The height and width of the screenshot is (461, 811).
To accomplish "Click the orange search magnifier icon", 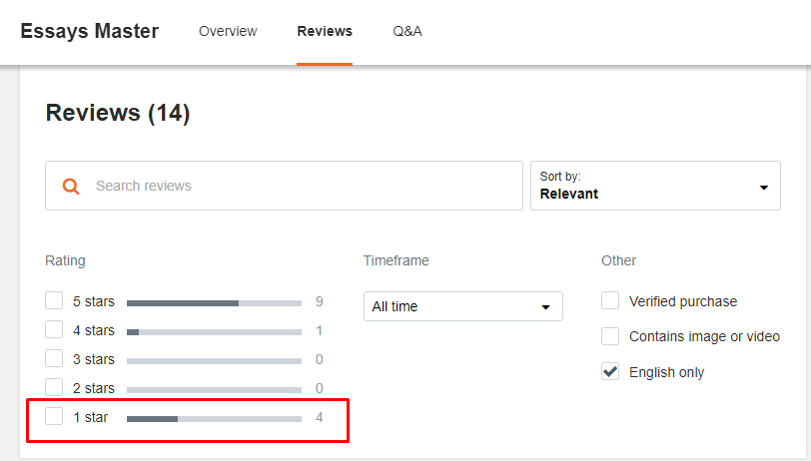I will pyautogui.click(x=71, y=186).
